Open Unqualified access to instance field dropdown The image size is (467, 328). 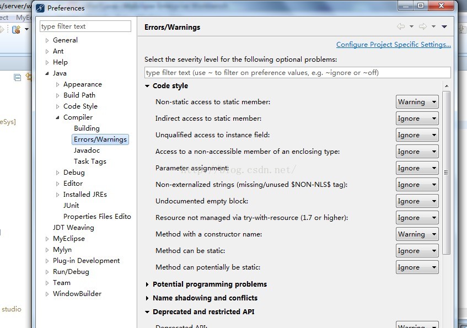(417, 135)
